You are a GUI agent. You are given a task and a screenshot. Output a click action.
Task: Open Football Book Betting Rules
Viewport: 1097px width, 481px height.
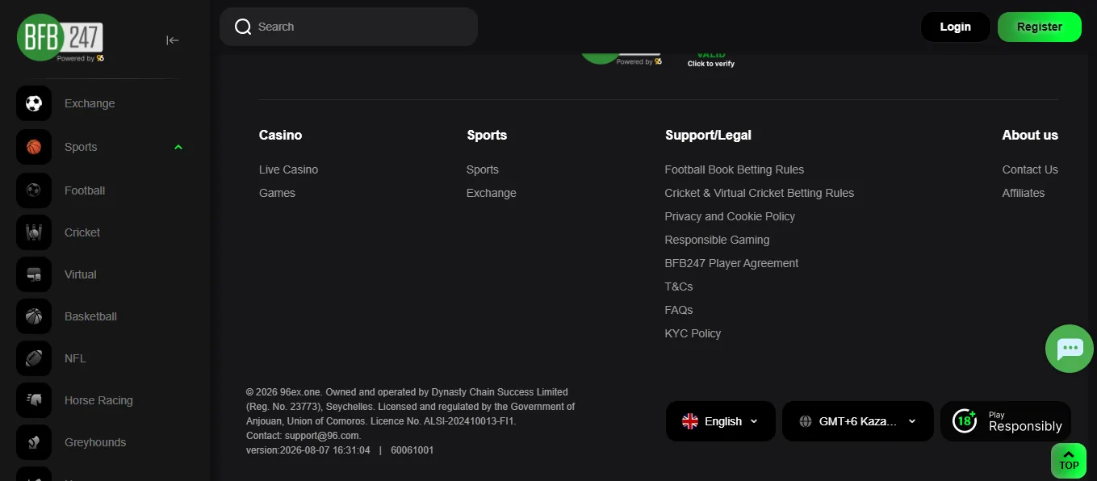click(x=735, y=169)
